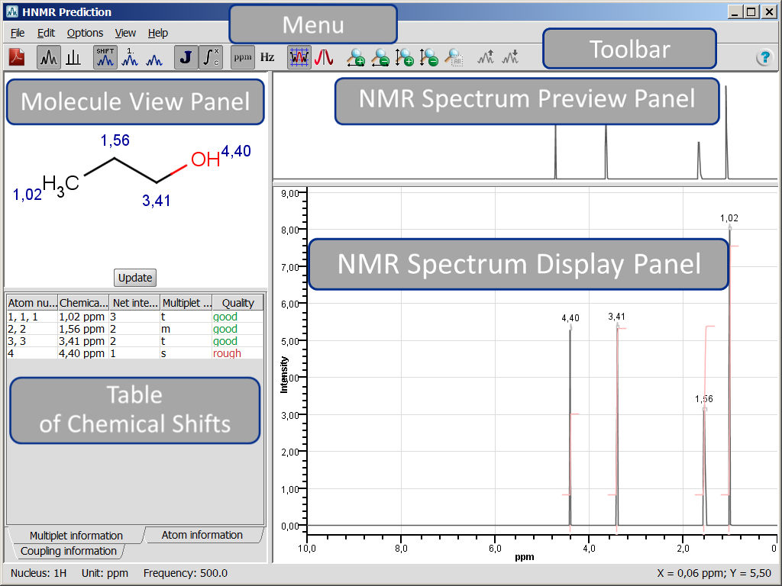Click the horizontal zoom out icon
Screen dimensions: 782x586
(x=380, y=57)
